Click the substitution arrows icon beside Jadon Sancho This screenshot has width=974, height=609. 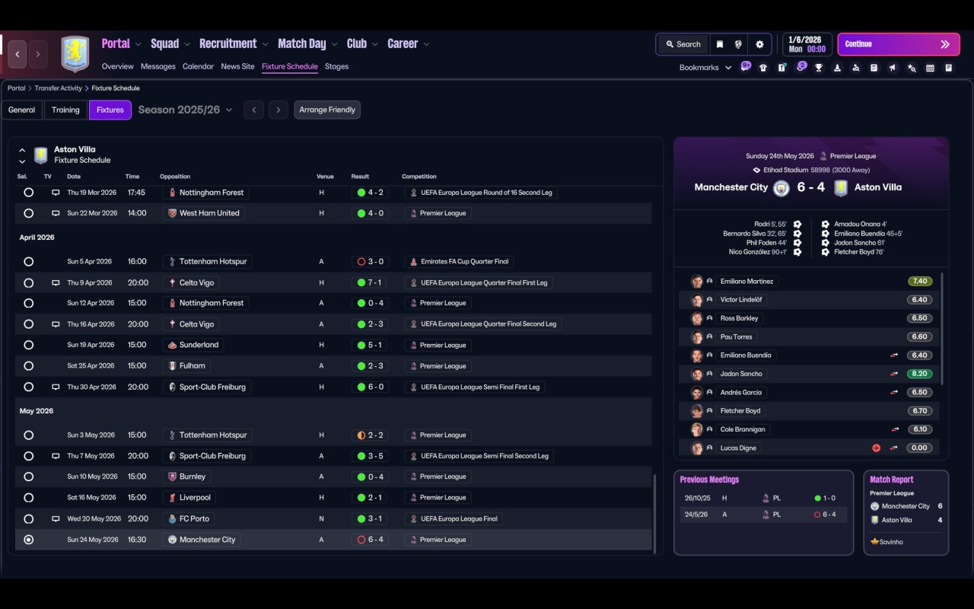click(x=894, y=374)
